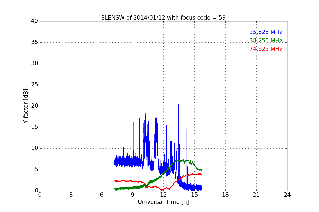319x212 pixels.
Task: Click the x-axis tick label 12
Action: 163,195
